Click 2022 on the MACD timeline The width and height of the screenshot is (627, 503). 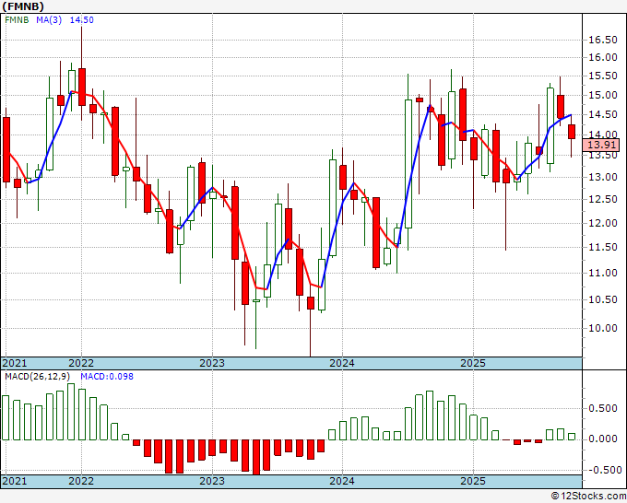[81, 481]
